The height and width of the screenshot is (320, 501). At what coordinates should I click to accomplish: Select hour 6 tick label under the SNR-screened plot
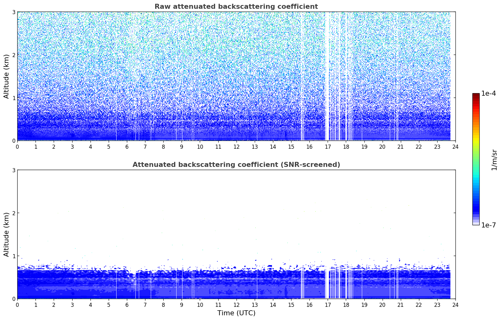point(127,305)
